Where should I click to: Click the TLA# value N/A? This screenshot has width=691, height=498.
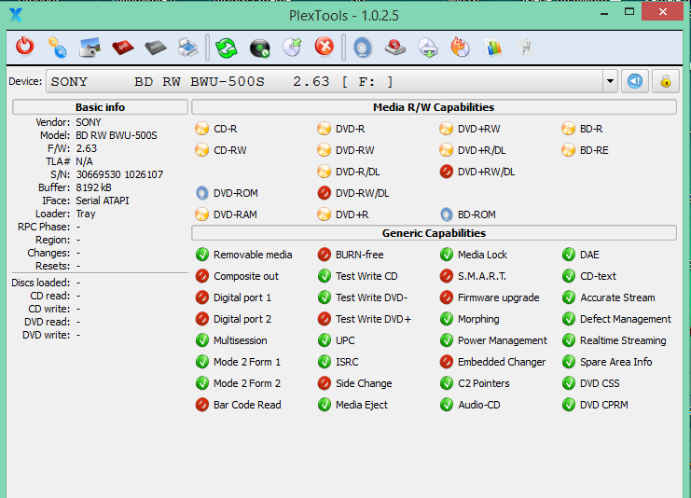coord(84,161)
